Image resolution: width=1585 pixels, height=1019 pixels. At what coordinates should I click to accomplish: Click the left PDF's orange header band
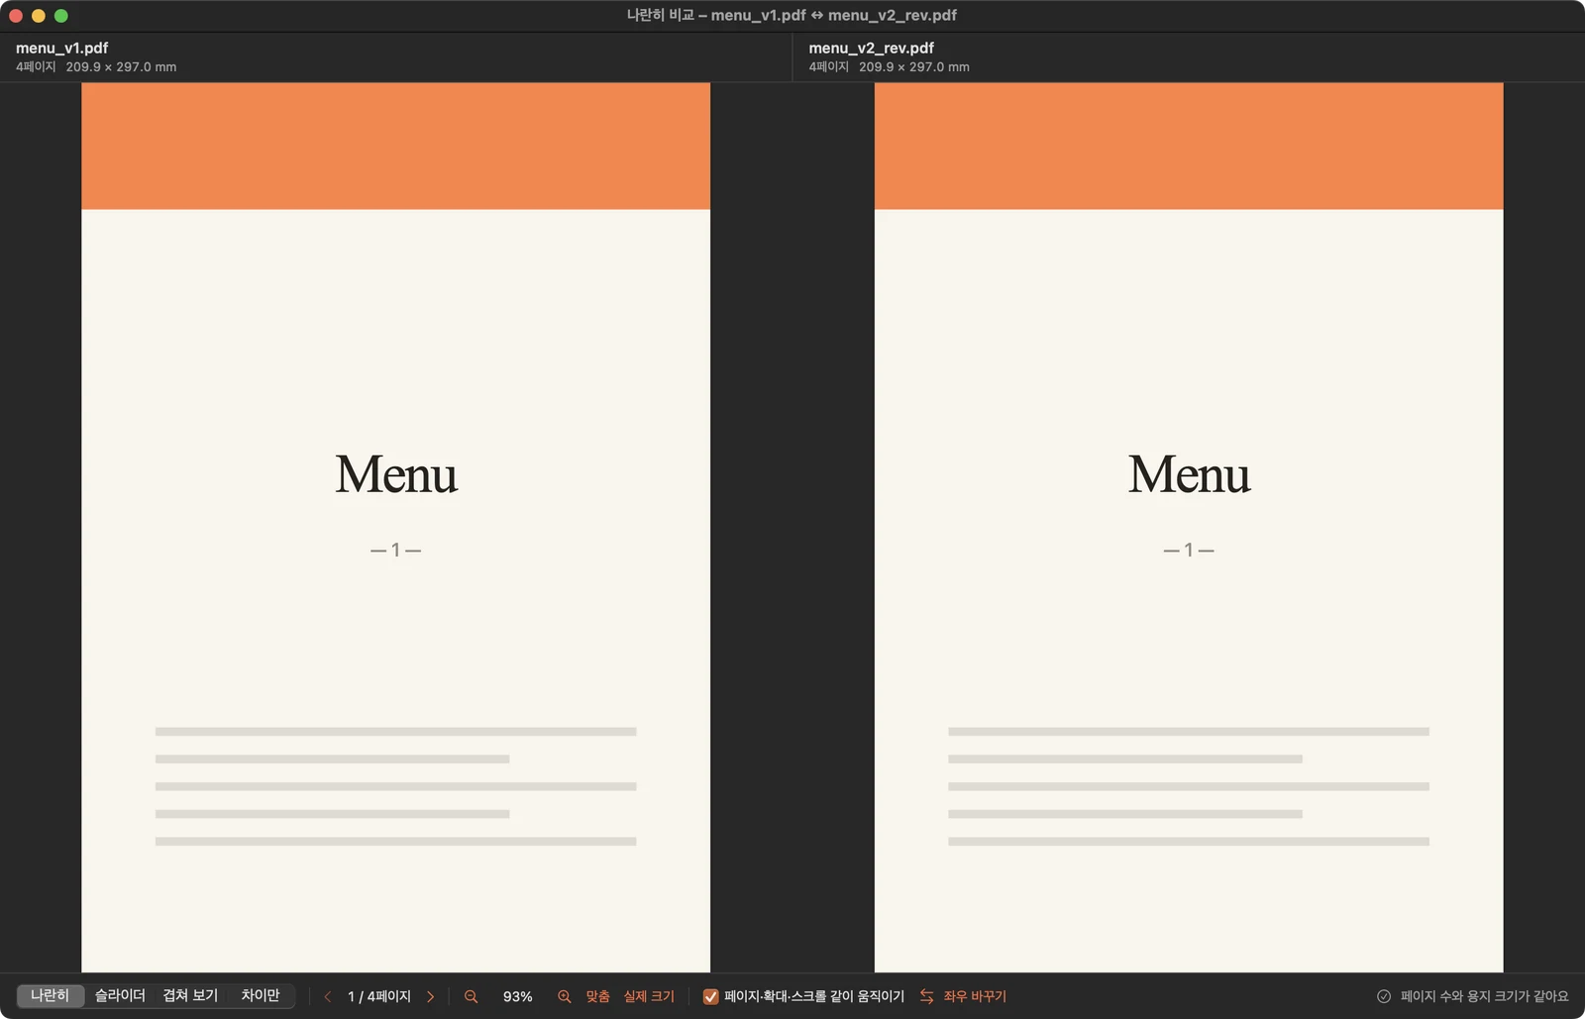point(395,146)
